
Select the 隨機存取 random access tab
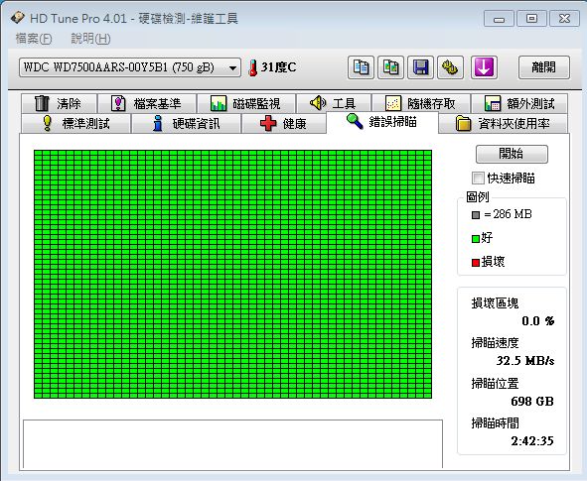[x=421, y=103]
